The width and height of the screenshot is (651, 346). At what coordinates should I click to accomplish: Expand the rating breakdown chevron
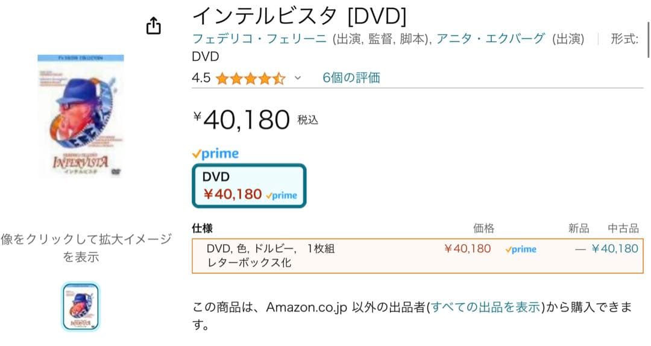297,78
